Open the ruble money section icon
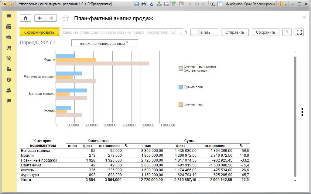Image resolution: width=311 pixels, height=194 pixels. pos(9,80)
